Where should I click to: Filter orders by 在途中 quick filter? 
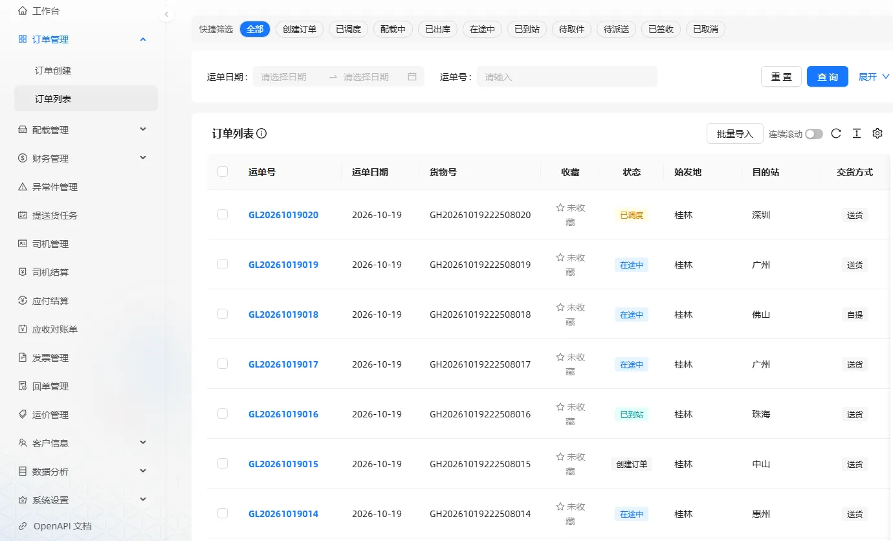click(482, 29)
